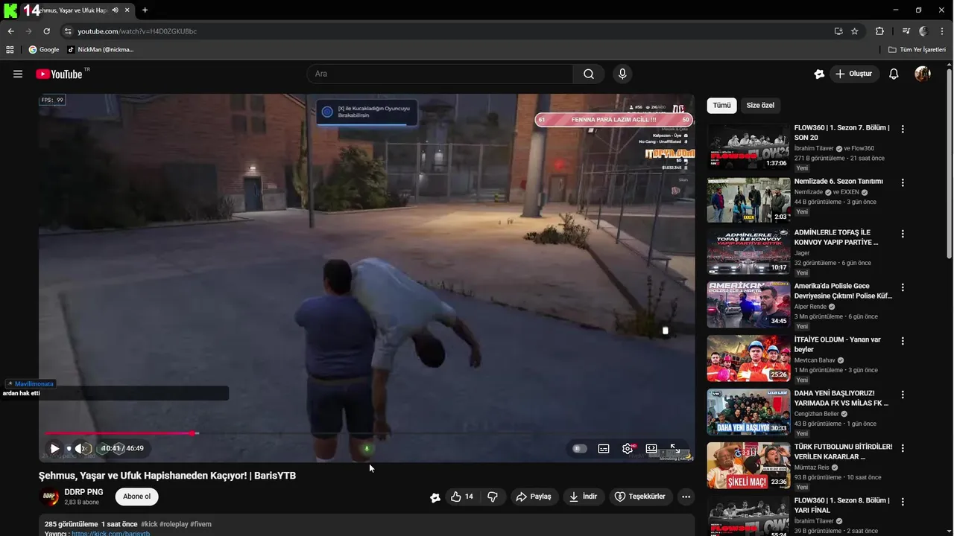Toggle the autoplay switch in player
954x536 pixels.
coord(579,448)
